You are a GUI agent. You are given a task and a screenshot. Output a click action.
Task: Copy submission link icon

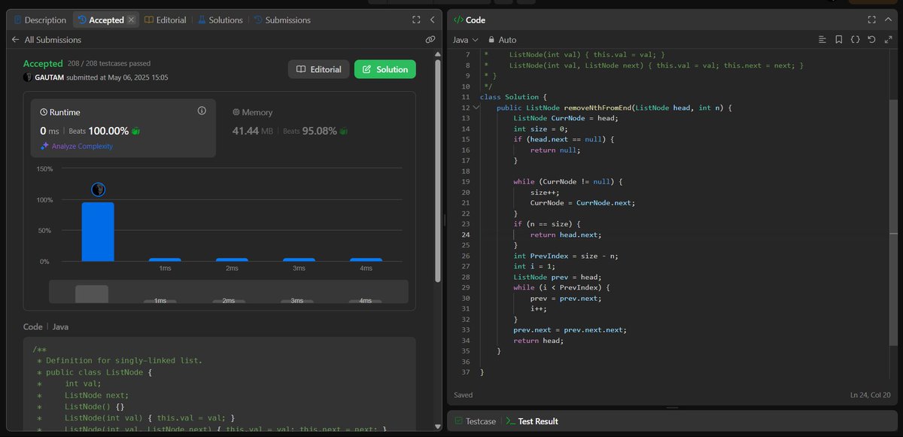[430, 39]
